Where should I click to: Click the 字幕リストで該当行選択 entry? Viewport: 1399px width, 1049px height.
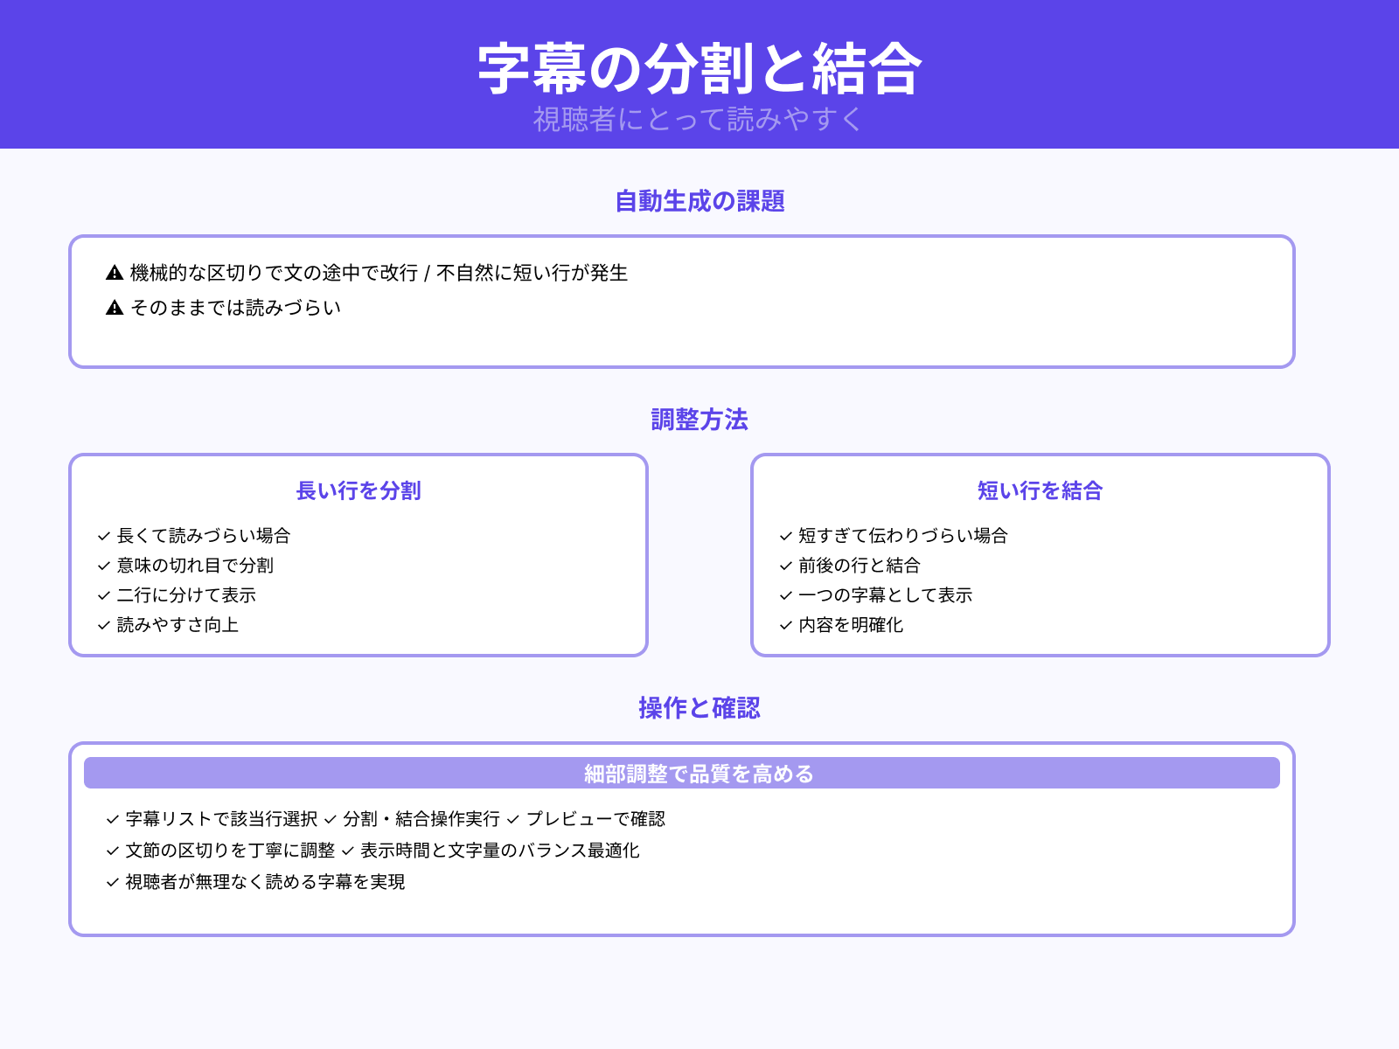point(221,819)
